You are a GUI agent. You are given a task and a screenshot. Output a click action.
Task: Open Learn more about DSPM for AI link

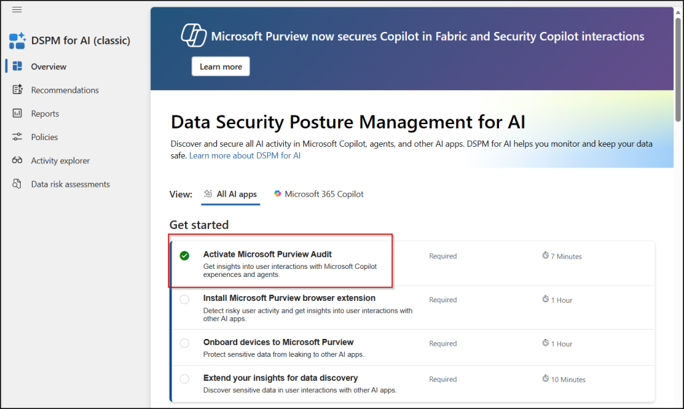pyautogui.click(x=244, y=155)
